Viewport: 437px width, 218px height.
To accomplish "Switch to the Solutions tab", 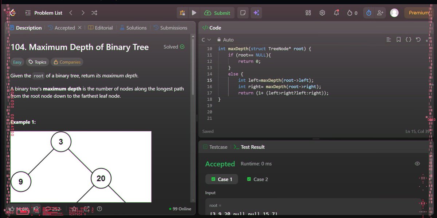I will click(133, 28).
